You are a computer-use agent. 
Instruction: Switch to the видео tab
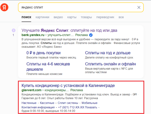coord(58,17)
